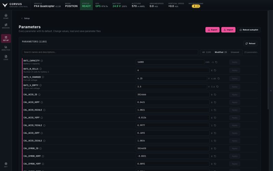Click the GPS RTK fix status
The height and width of the screenshot is (171, 273).
(x=102, y=5)
